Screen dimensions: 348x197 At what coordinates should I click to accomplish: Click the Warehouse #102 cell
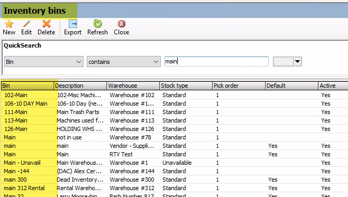point(132,95)
